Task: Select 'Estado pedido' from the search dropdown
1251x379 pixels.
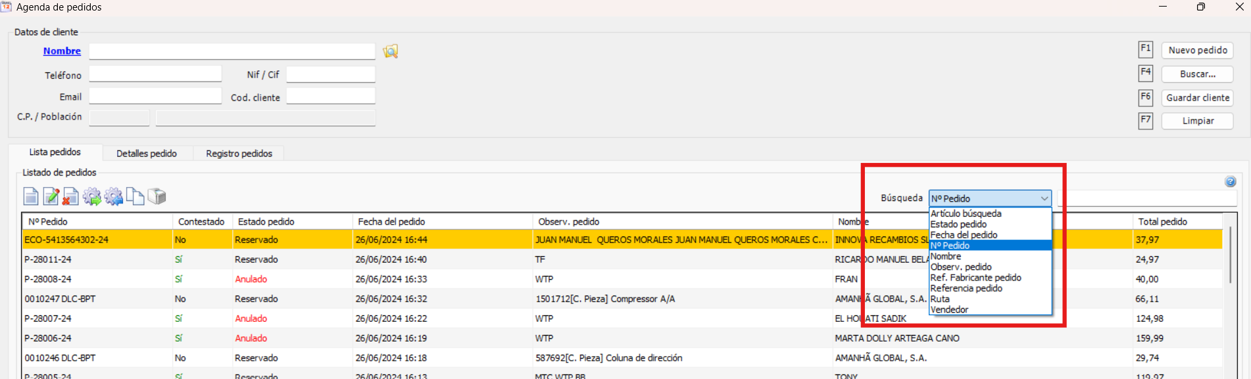Action: click(958, 225)
